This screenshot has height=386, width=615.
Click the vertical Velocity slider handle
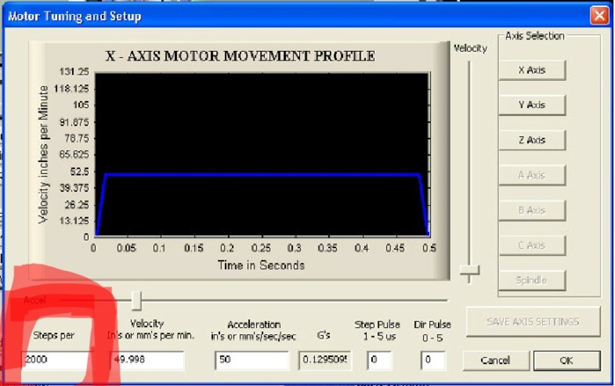[470, 270]
